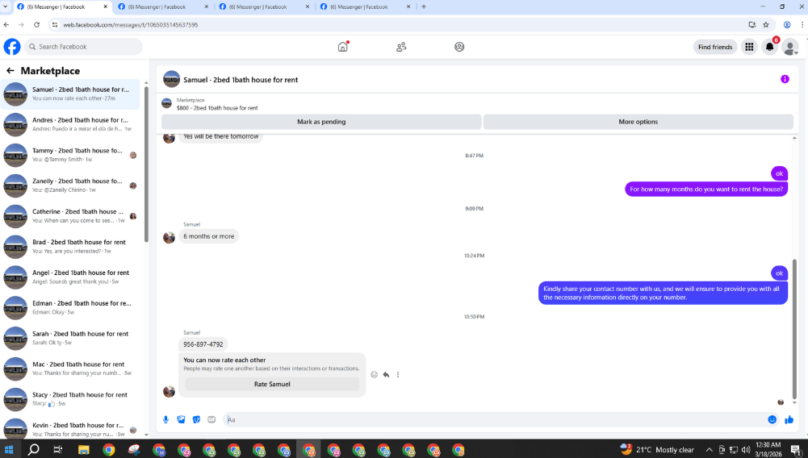Open a new browser tab
Viewport: 808px width, 458px height.
(424, 6)
